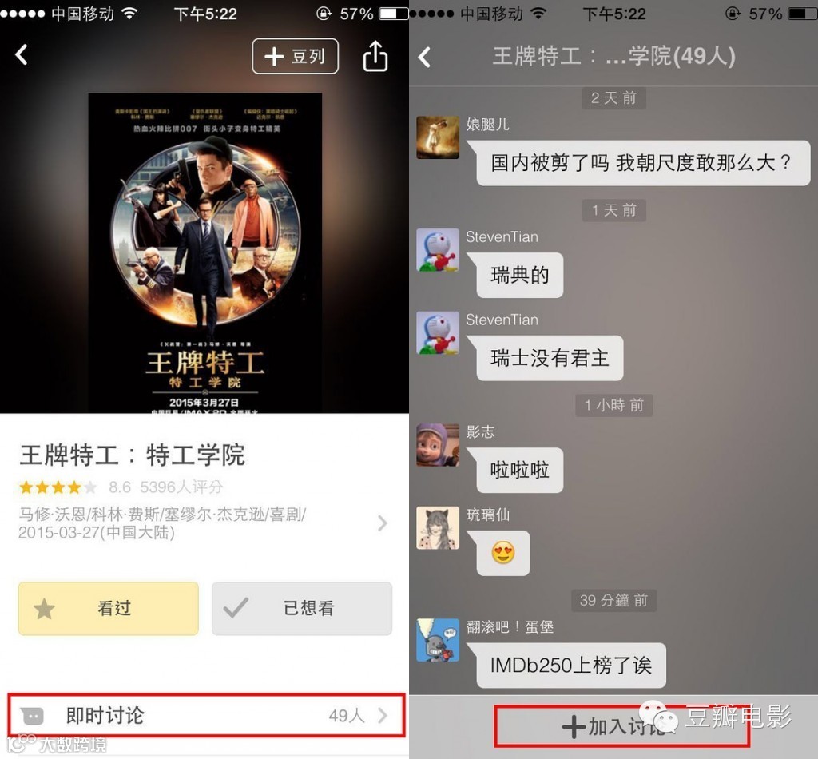Viewport: 818px width, 759px height.
Task: Expand movie details chevron arrow
Action: 383,523
